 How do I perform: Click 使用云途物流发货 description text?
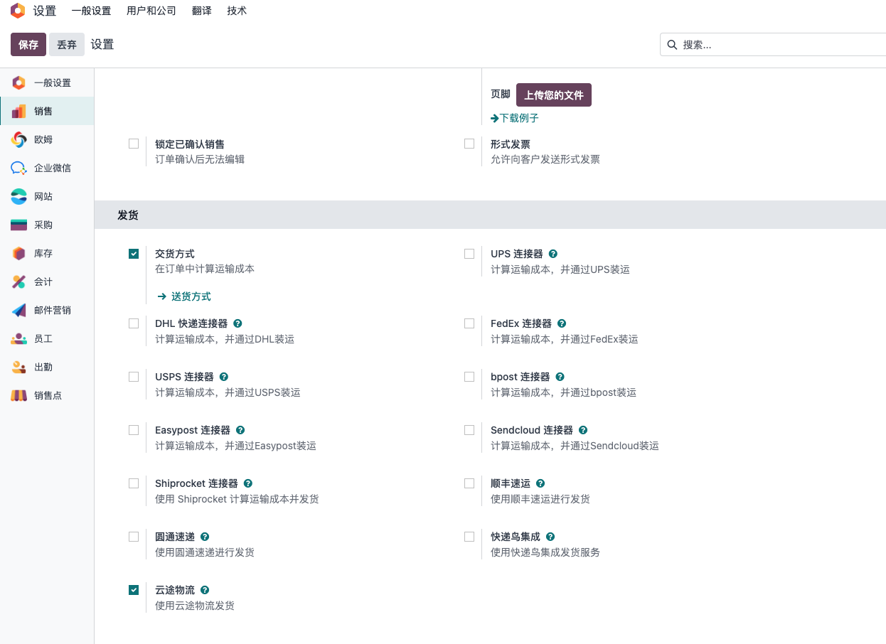coord(195,606)
